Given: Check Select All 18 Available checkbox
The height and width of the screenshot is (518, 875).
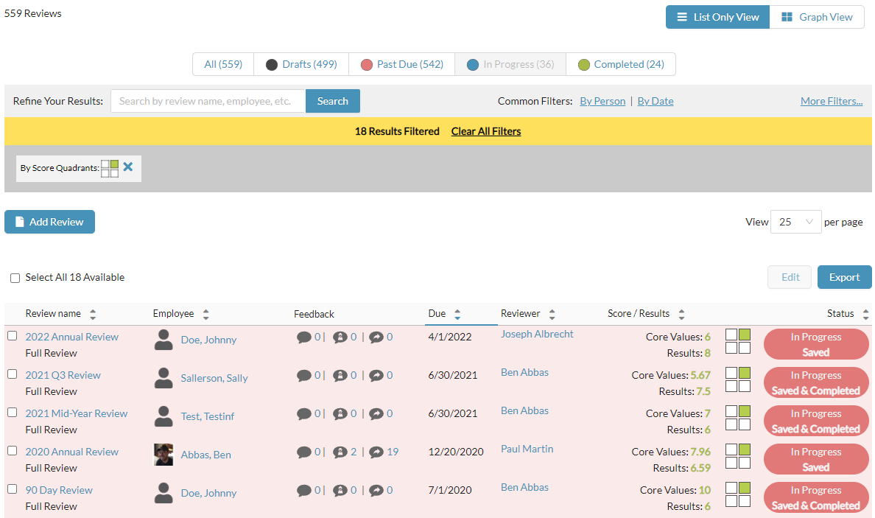Looking at the screenshot, I should pos(15,278).
